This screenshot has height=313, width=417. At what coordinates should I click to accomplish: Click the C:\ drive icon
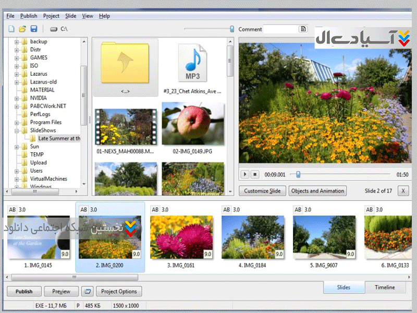click(x=53, y=29)
